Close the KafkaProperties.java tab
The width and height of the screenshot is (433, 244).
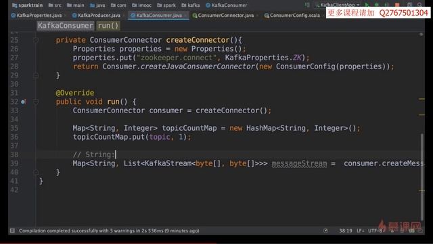(x=65, y=16)
